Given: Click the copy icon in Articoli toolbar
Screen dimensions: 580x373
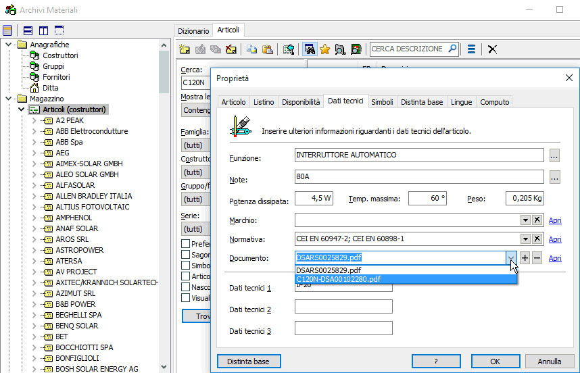Looking at the screenshot, I should click(252, 49).
